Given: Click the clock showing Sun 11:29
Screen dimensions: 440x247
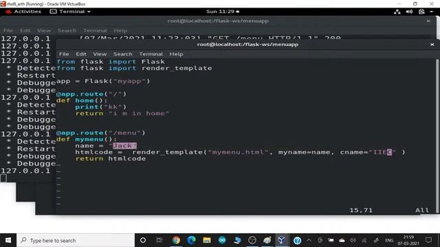Looking at the screenshot, I should [x=223, y=12].
